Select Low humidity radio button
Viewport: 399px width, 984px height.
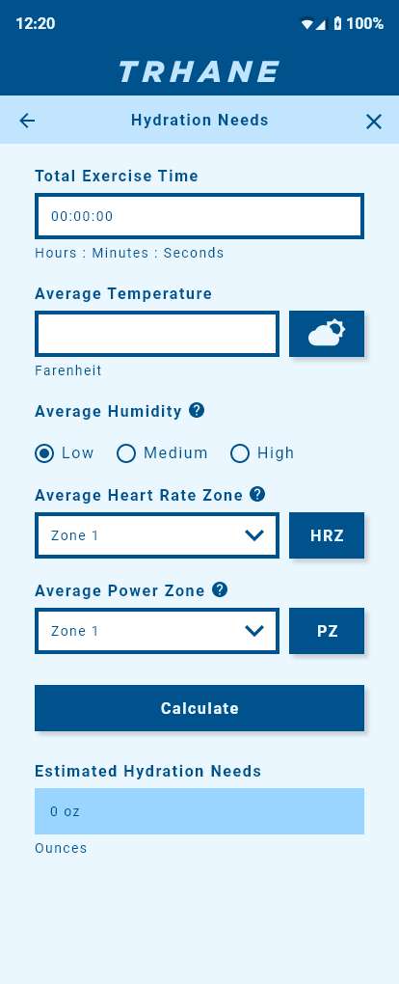pos(44,453)
